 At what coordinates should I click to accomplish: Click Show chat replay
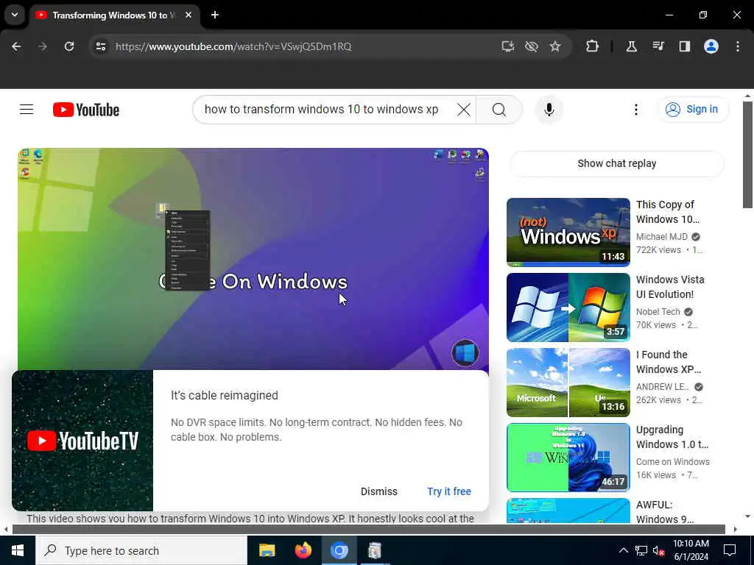[x=616, y=163]
